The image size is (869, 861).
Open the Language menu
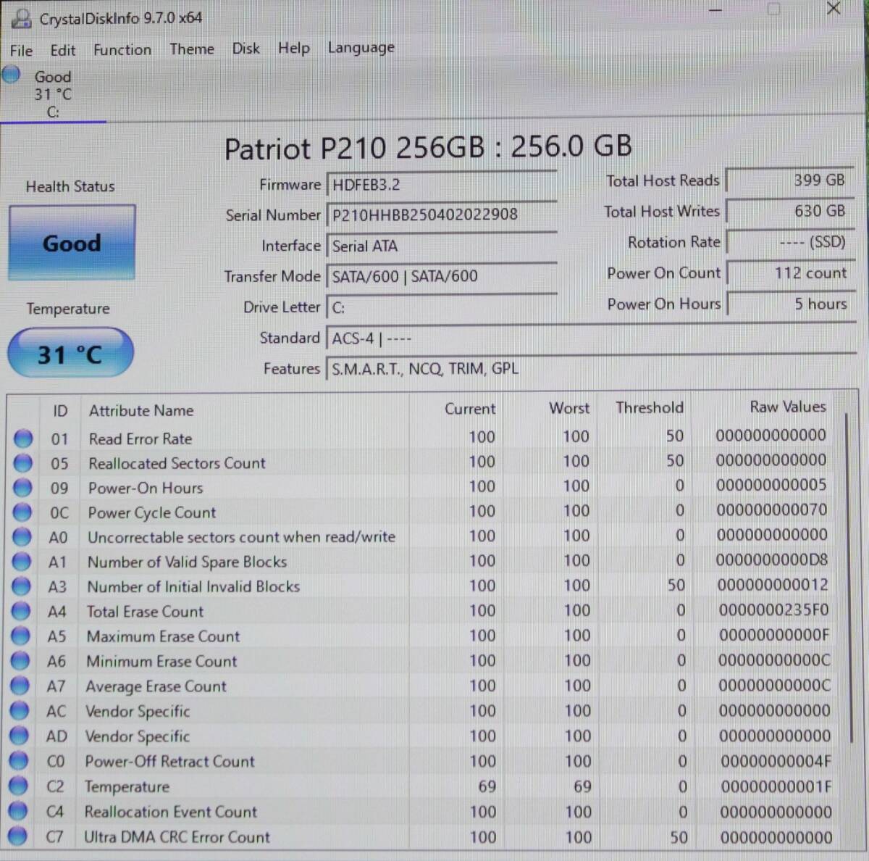click(x=361, y=48)
